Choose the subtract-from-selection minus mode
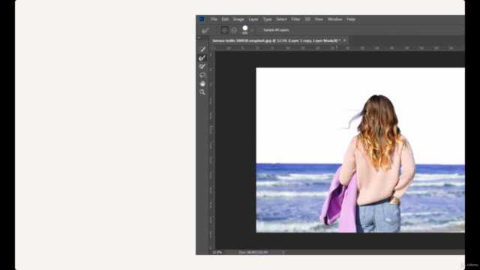Viewport: 480px width, 270px height. tap(234, 30)
